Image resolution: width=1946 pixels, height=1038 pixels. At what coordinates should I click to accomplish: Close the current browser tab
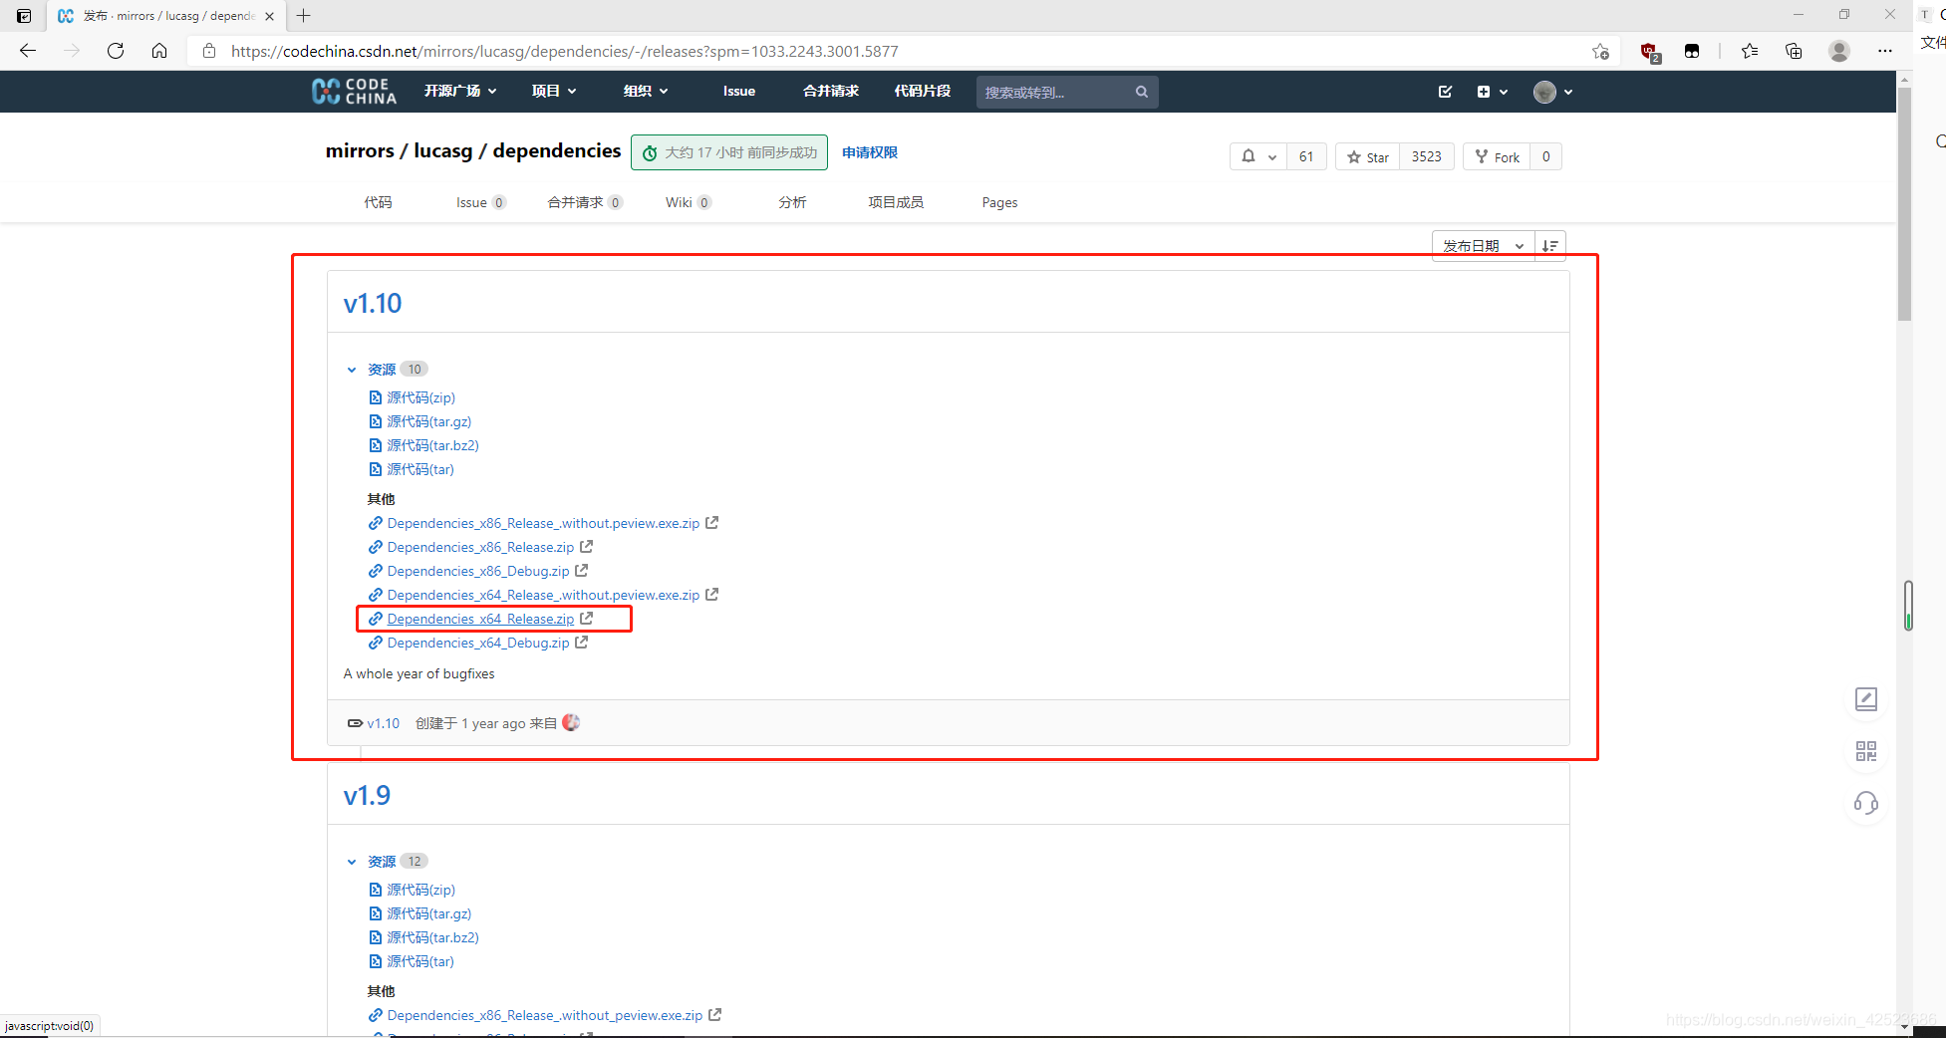point(269,16)
